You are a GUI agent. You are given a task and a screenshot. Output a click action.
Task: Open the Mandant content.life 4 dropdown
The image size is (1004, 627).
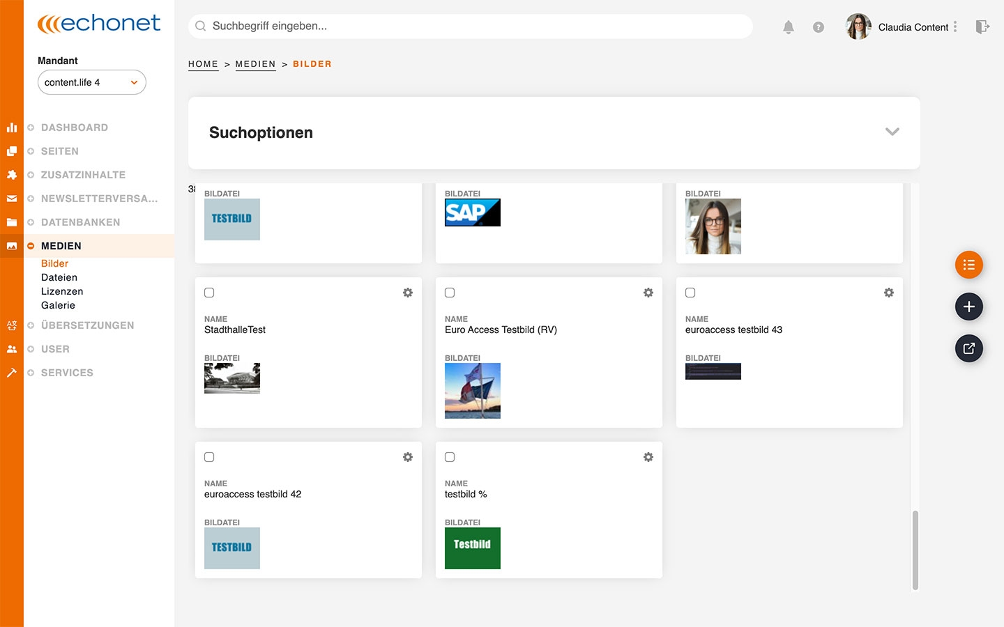pos(92,82)
